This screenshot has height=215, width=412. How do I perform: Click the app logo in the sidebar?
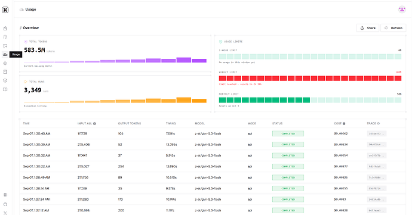5,10
